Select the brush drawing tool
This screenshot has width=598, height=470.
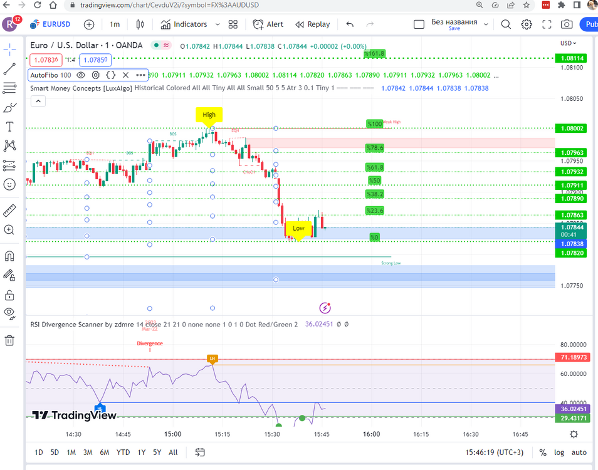click(9, 108)
